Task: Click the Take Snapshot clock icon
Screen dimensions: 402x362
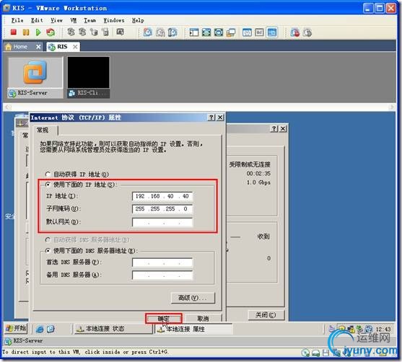Action: (148, 32)
